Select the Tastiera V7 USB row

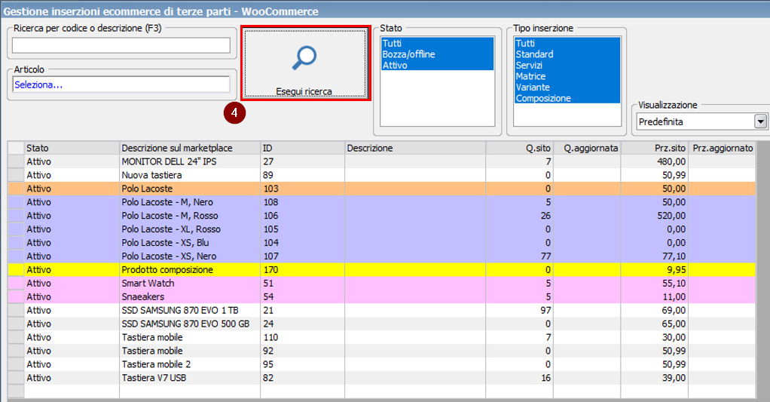point(381,378)
